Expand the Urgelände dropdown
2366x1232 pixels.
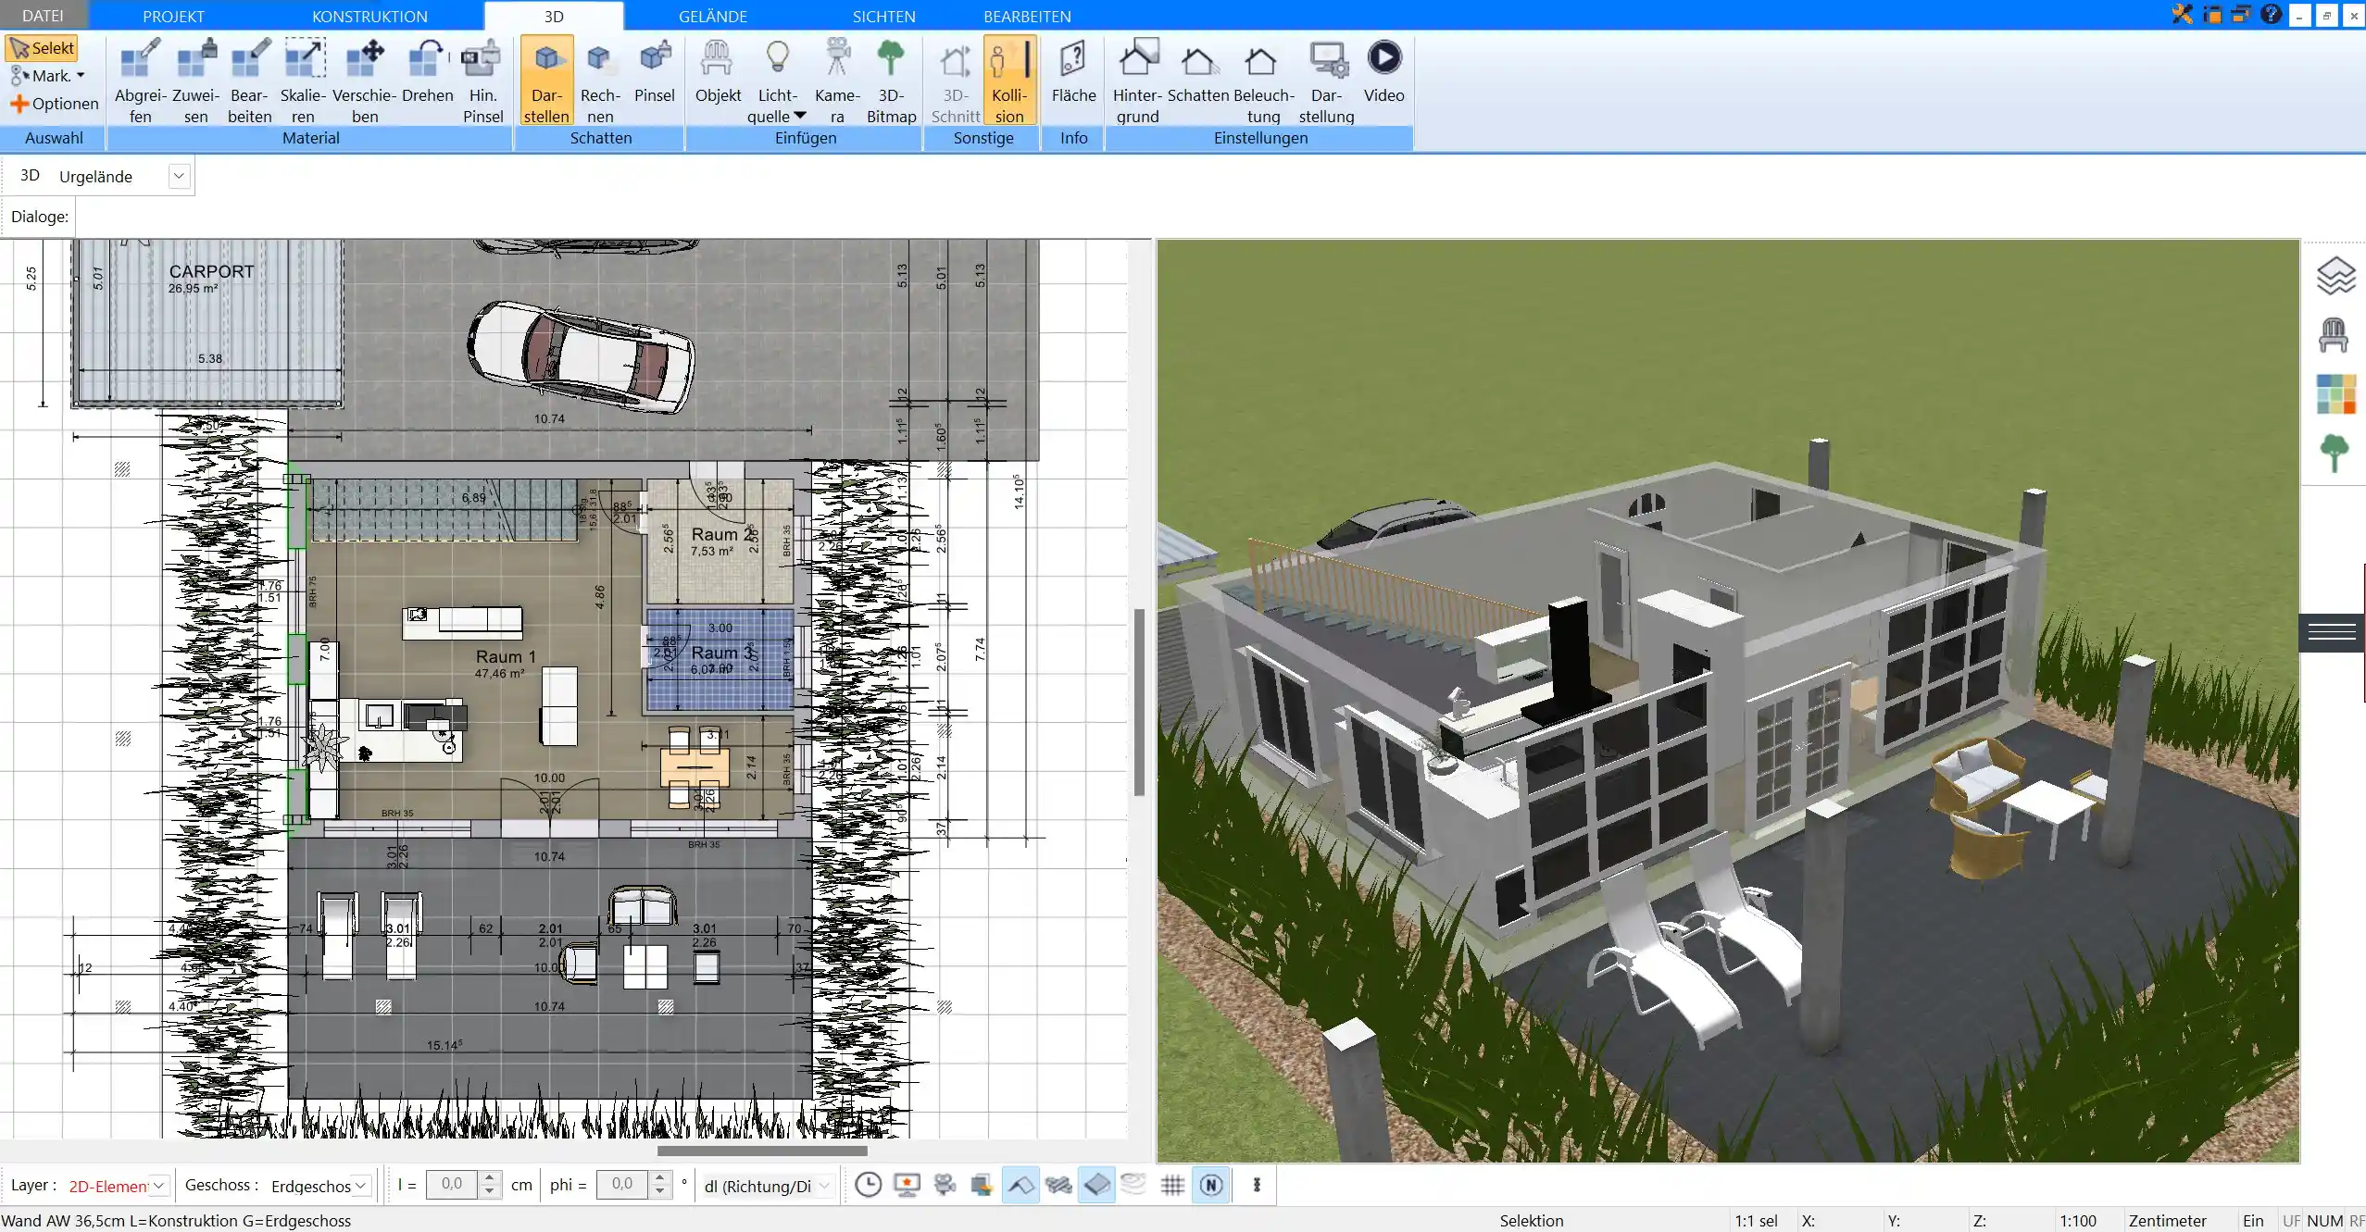[x=179, y=176]
